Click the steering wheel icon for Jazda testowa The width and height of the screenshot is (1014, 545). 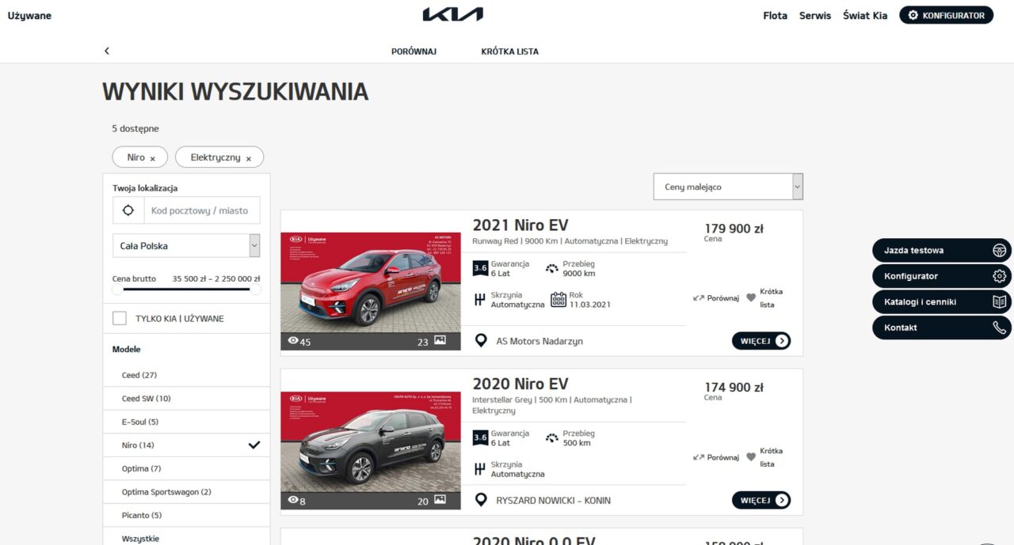click(x=999, y=250)
